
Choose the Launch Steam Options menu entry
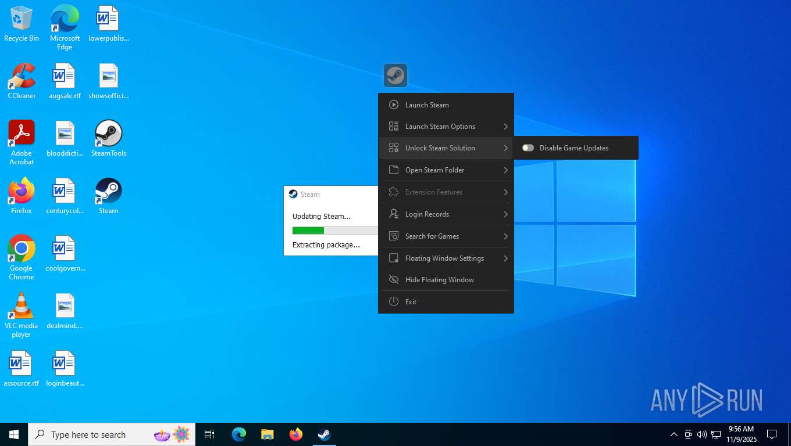click(446, 127)
